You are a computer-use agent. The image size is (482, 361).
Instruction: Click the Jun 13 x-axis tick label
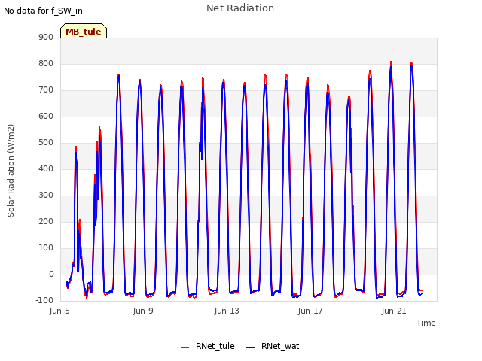point(227,311)
